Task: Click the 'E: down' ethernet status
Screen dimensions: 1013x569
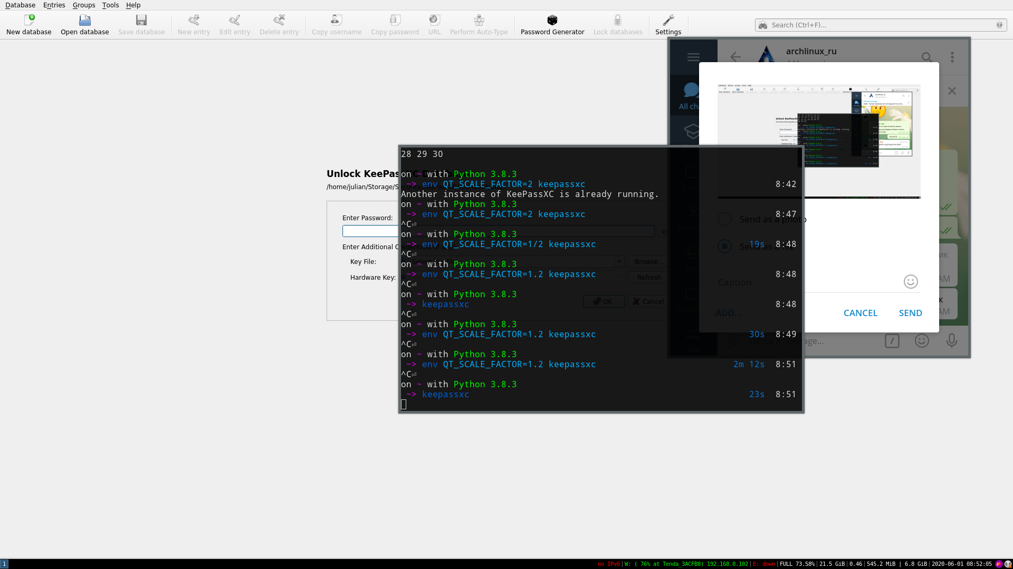Action: pos(764,564)
